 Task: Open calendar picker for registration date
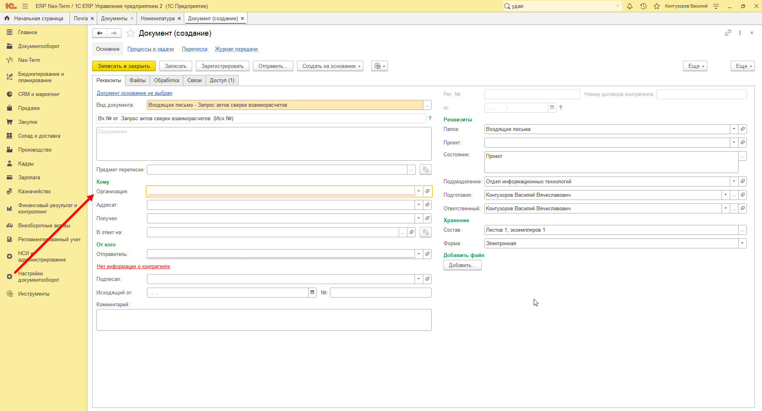pos(552,108)
